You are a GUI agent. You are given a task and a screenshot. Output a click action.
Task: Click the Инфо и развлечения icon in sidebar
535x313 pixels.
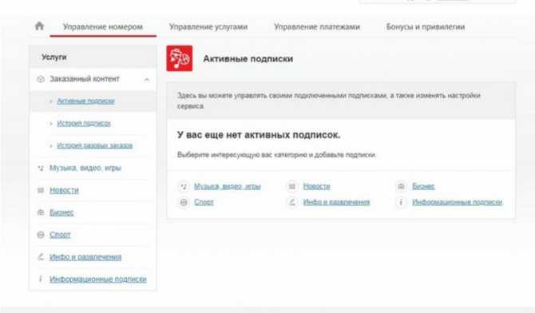(x=41, y=256)
